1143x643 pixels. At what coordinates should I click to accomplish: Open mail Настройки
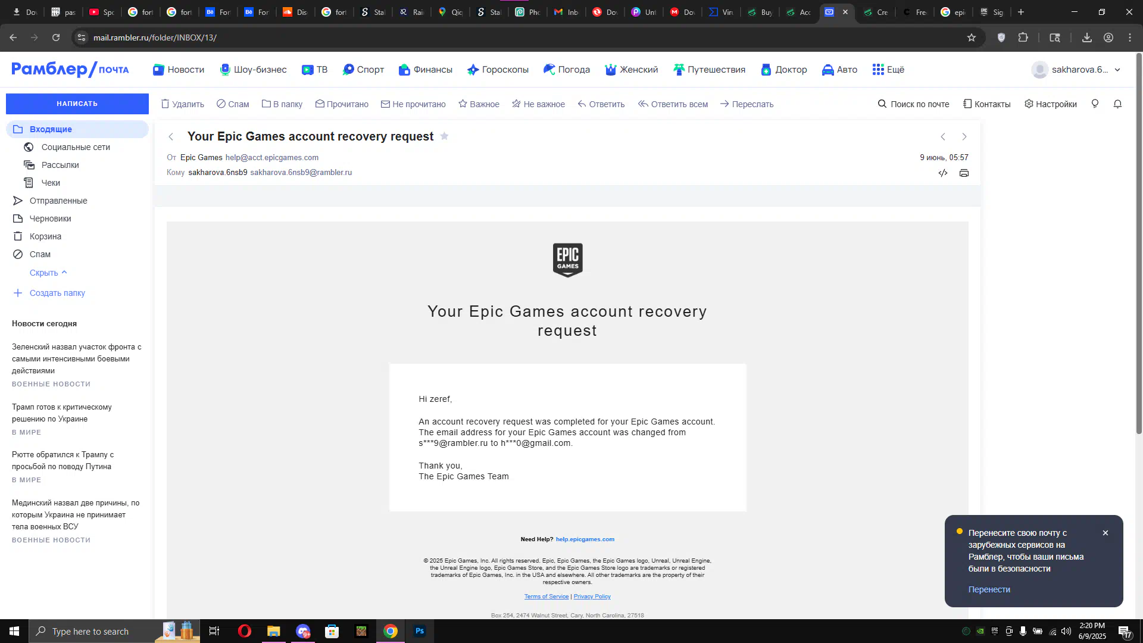point(1050,104)
